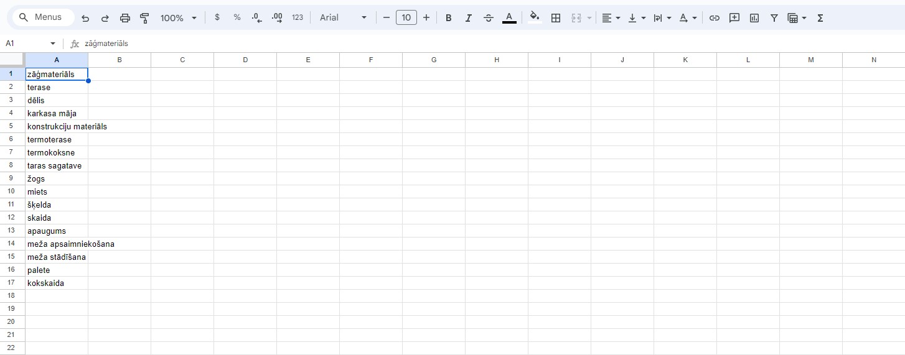The image size is (905, 355).
Task: Toggle italic formatting
Action: pos(468,18)
